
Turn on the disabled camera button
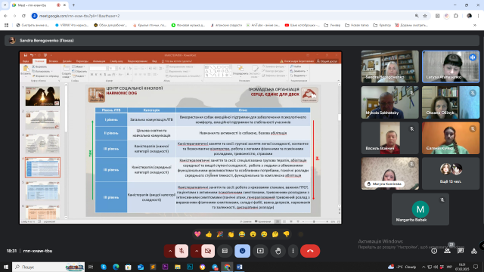pyautogui.click(x=208, y=251)
